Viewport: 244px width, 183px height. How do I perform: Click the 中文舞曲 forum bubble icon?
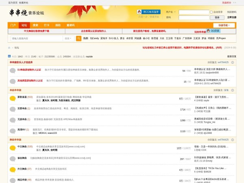(12, 147)
